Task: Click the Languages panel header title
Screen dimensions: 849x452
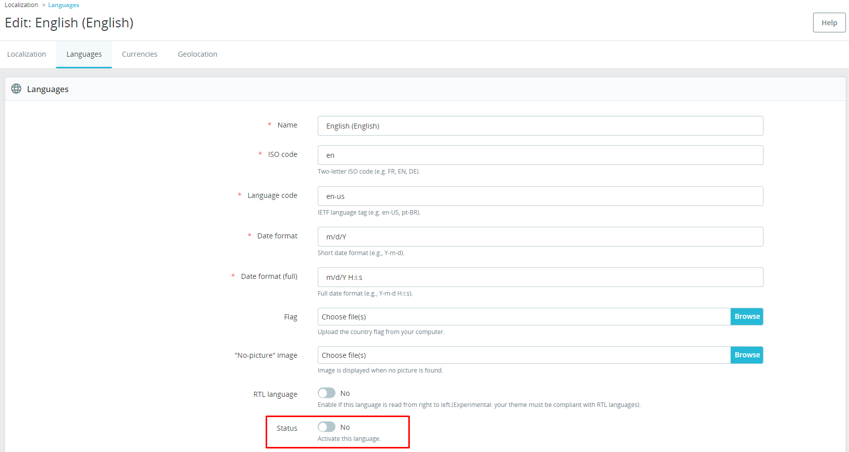Action: (48, 89)
